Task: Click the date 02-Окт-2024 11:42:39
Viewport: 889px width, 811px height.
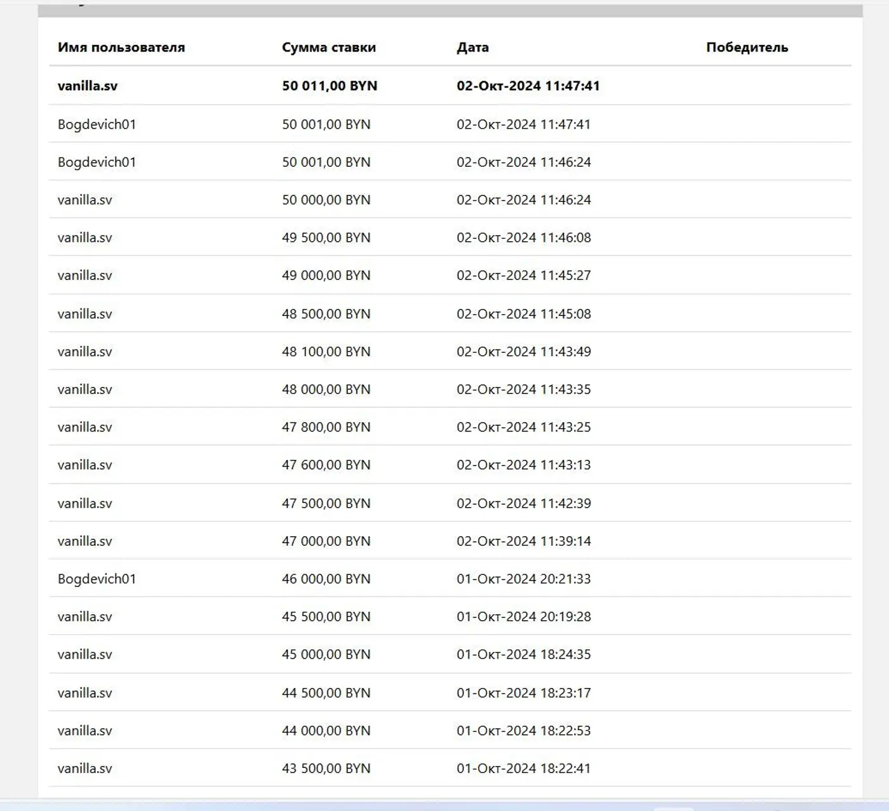Action: coord(524,503)
